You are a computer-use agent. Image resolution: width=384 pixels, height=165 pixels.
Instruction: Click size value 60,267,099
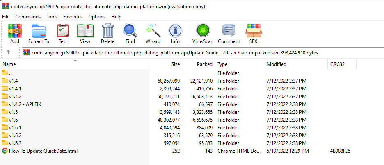pos(169,81)
